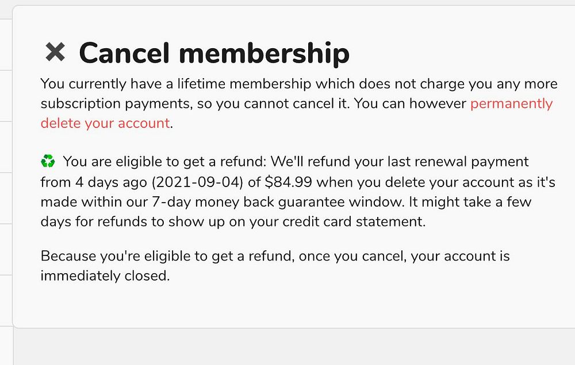Click the "immediately closed" text

(105, 275)
